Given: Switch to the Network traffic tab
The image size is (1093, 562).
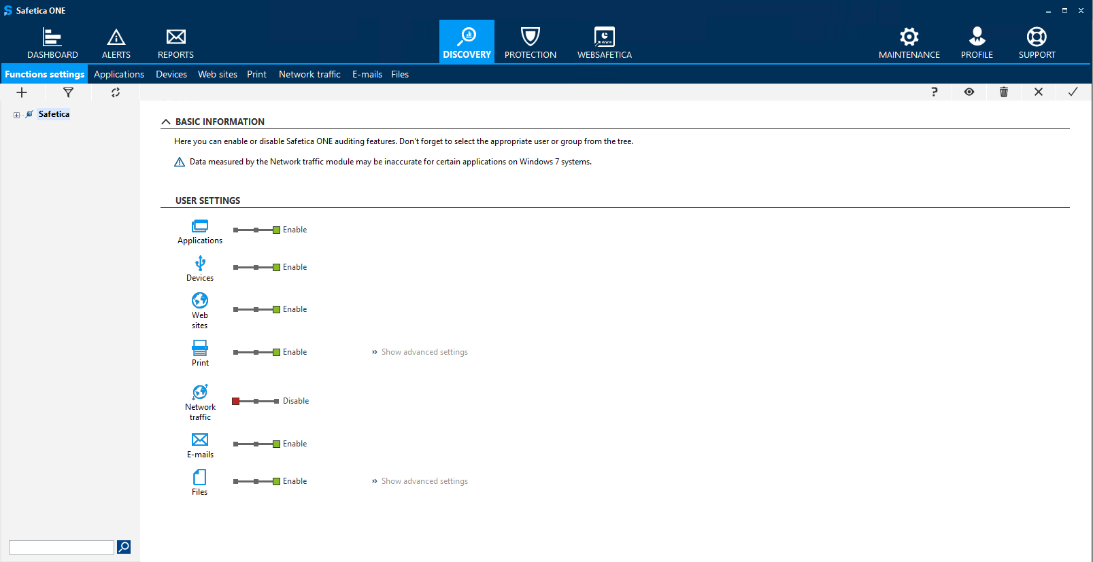Looking at the screenshot, I should (x=309, y=74).
